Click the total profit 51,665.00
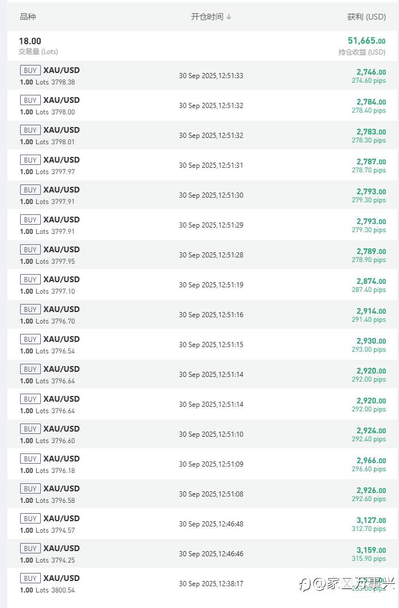Image resolution: width=399 pixels, height=608 pixels. [366, 41]
